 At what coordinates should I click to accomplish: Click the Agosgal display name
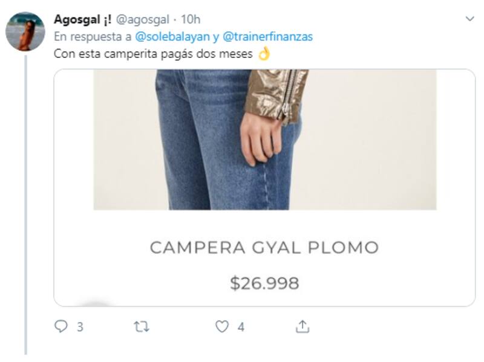[82, 19]
